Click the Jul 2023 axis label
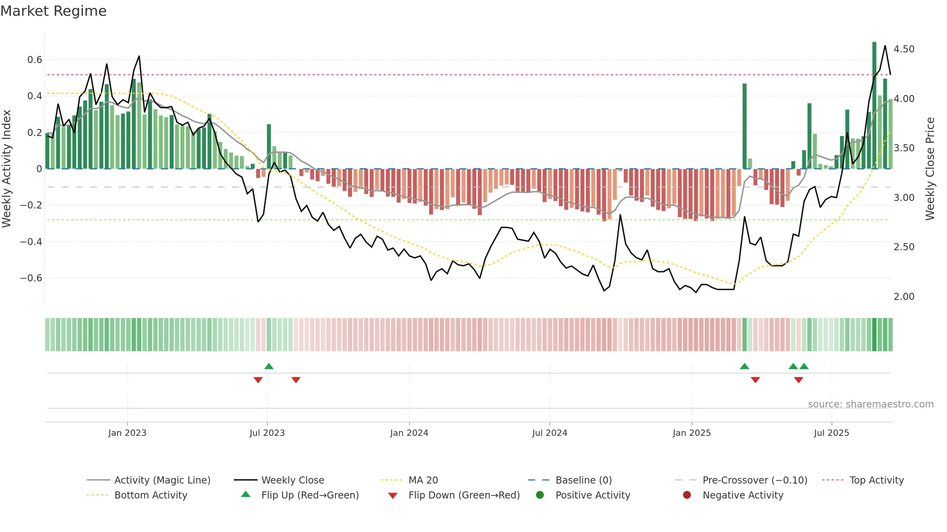Screen dimensions: 947x532 pyautogui.click(x=267, y=433)
